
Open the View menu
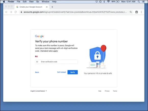(31, 2)
